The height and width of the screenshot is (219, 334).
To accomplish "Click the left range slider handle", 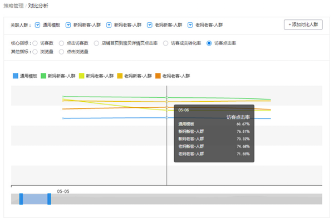I will (21, 199).
